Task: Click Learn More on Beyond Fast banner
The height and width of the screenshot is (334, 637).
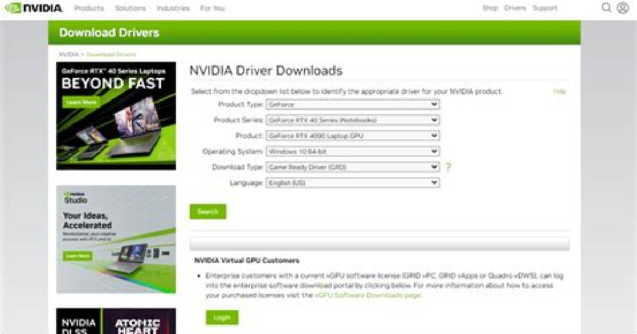Action: tap(81, 102)
